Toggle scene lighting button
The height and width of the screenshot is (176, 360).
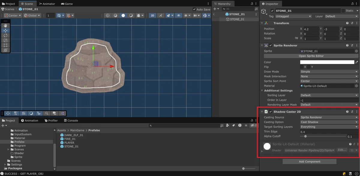click(x=161, y=16)
